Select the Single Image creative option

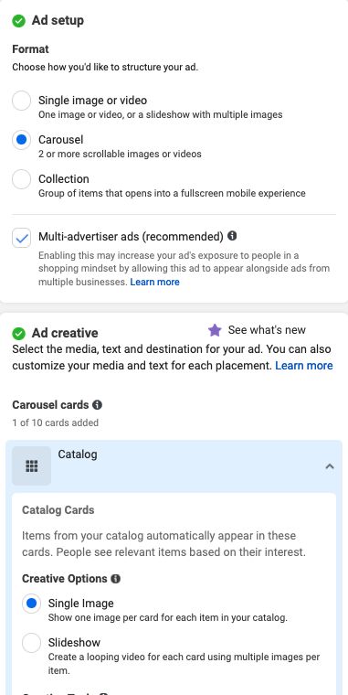pos(31,604)
